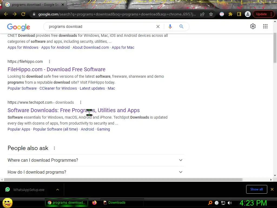
Task: Click the network tray icon
Action: [223, 203]
